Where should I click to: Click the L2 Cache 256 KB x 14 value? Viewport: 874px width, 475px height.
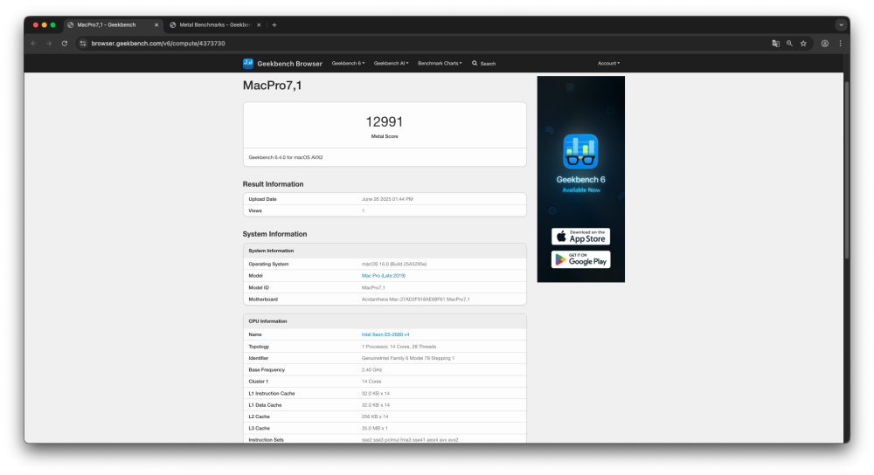(x=376, y=416)
